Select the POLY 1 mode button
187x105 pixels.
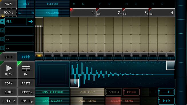pos(9,12)
